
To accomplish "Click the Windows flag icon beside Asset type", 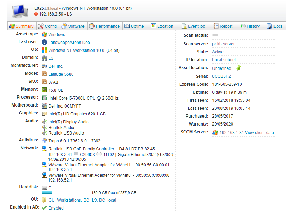I will pyautogui.click(x=44, y=34).
